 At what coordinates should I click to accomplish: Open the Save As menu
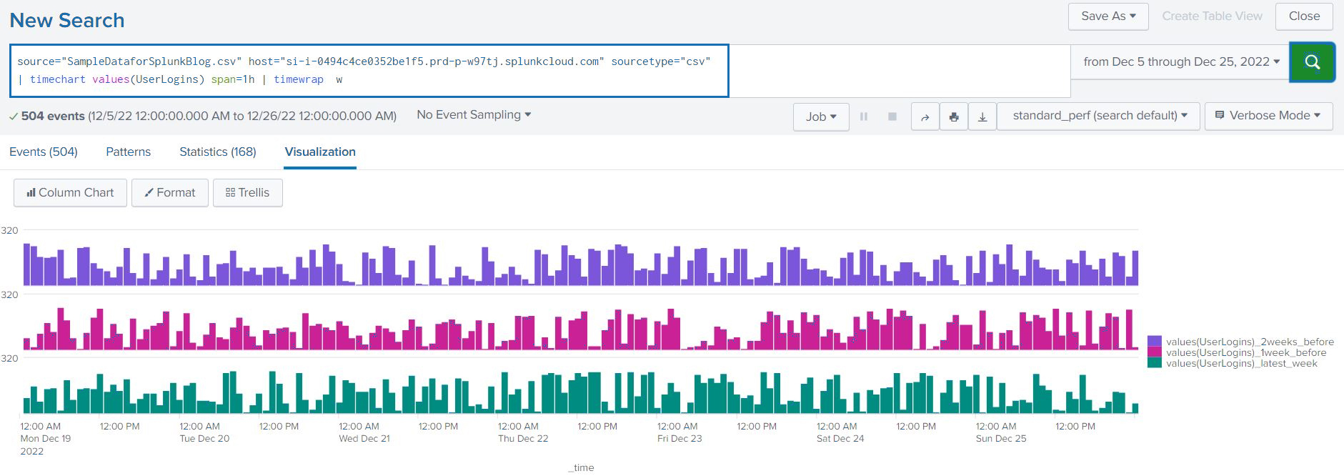click(x=1108, y=16)
